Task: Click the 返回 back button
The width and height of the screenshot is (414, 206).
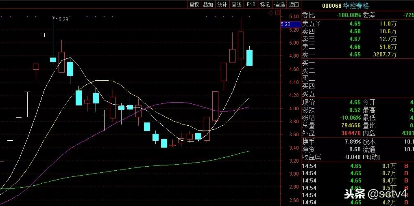Action: (x=294, y=4)
